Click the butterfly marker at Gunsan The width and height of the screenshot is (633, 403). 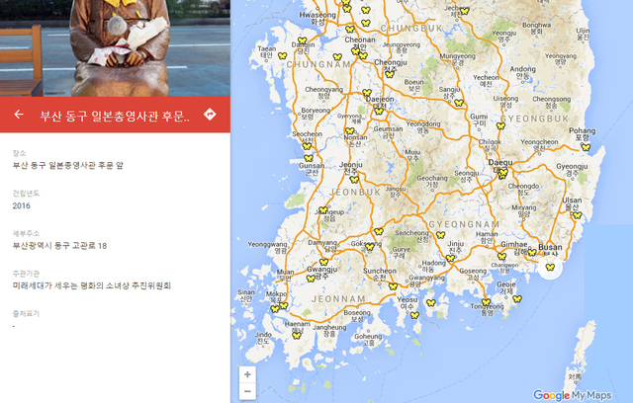coord(309,158)
